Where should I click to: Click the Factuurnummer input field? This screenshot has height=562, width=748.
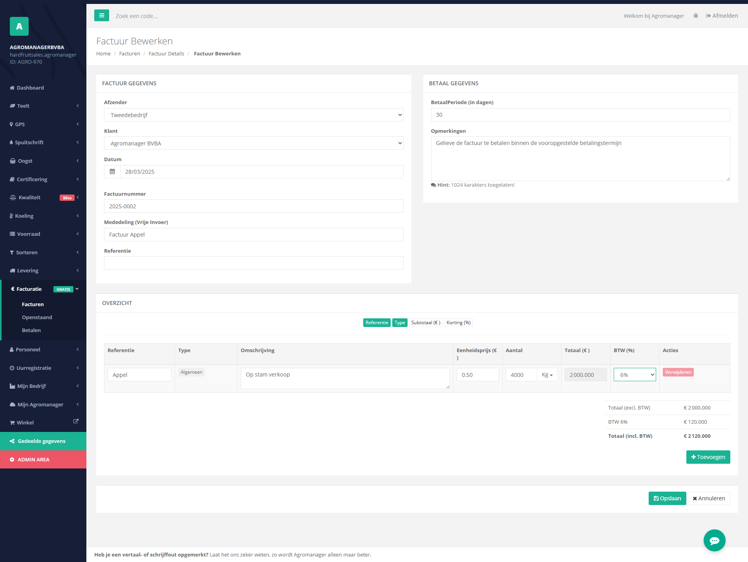pyautogui.click(x=254, y=206)
